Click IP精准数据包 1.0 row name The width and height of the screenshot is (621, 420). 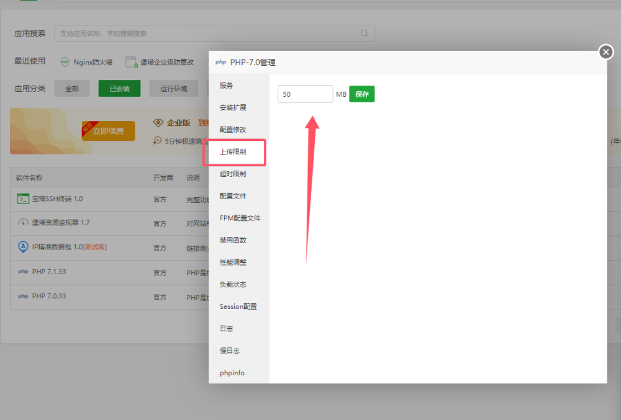[x=70, y=247]
